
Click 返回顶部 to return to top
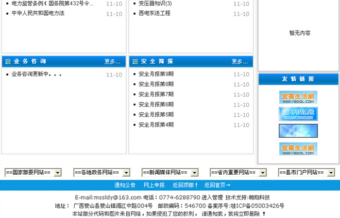pyautogui.click(x=185, y=185)
